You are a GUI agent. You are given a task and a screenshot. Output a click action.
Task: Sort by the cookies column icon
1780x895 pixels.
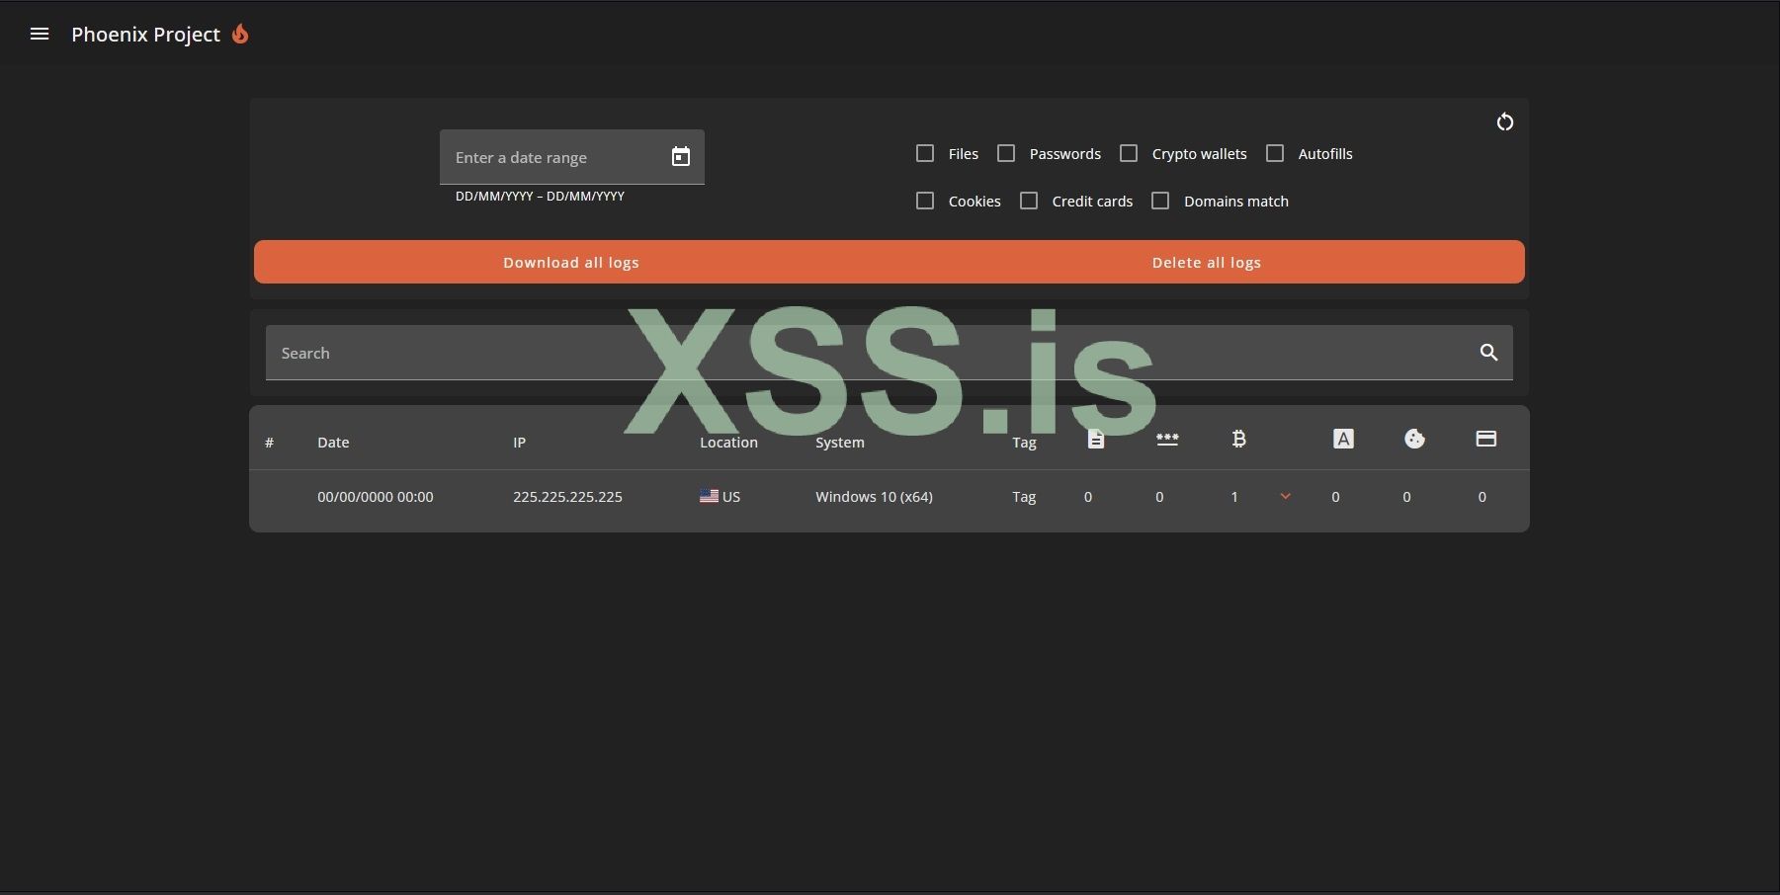(1414, 439)
